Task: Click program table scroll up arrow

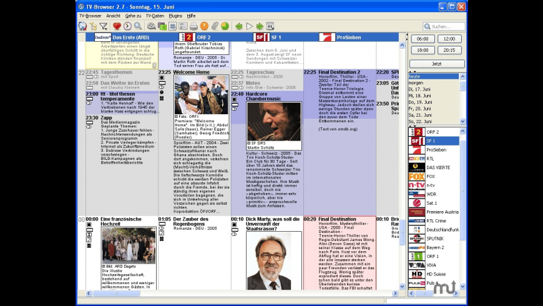Action: coord(402,45)
